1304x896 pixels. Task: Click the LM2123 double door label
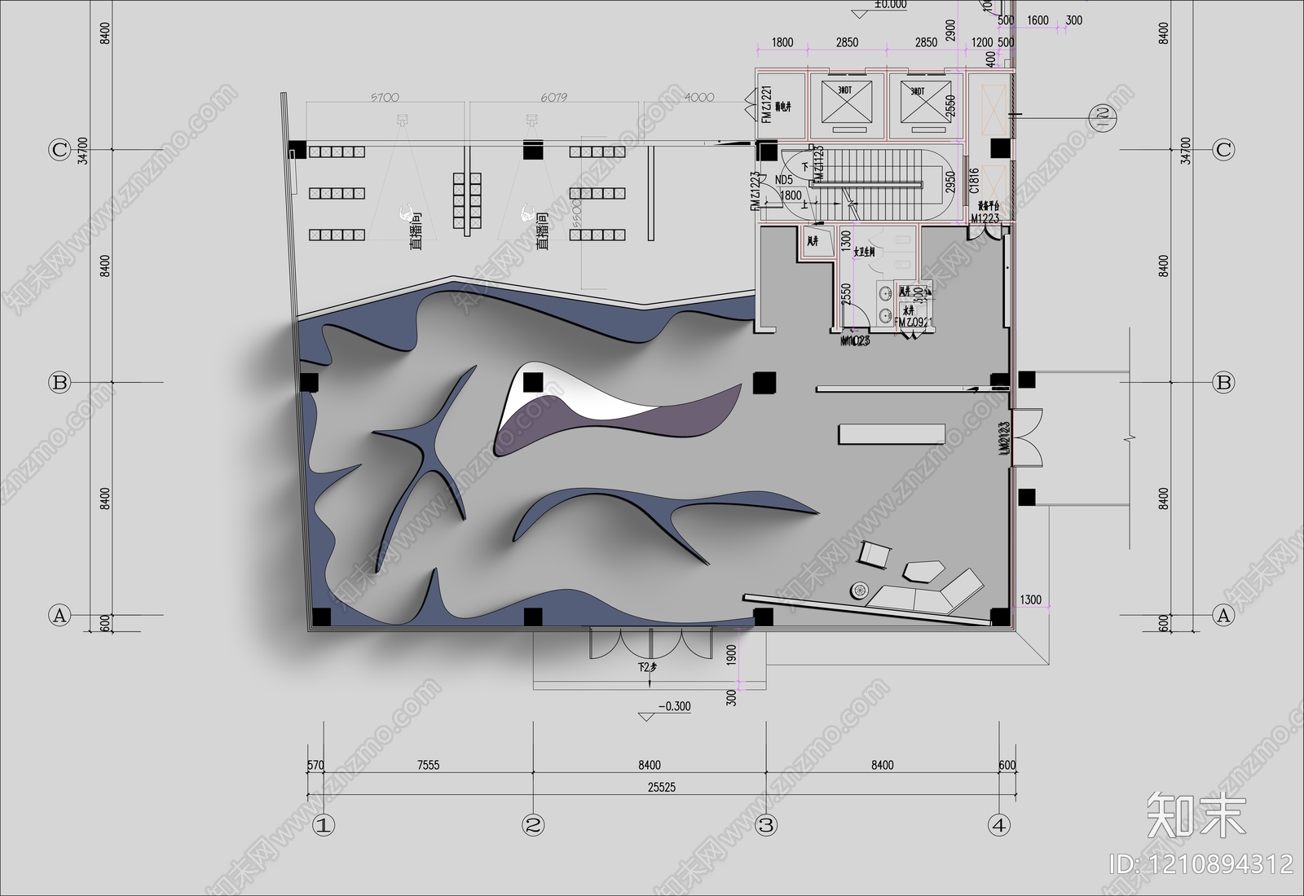click(1004, 438)
